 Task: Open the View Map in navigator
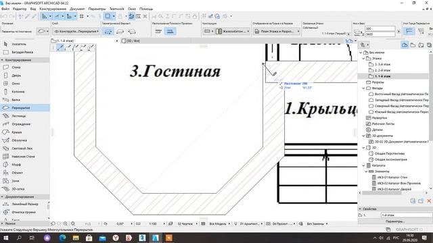(x=413, y=45)
